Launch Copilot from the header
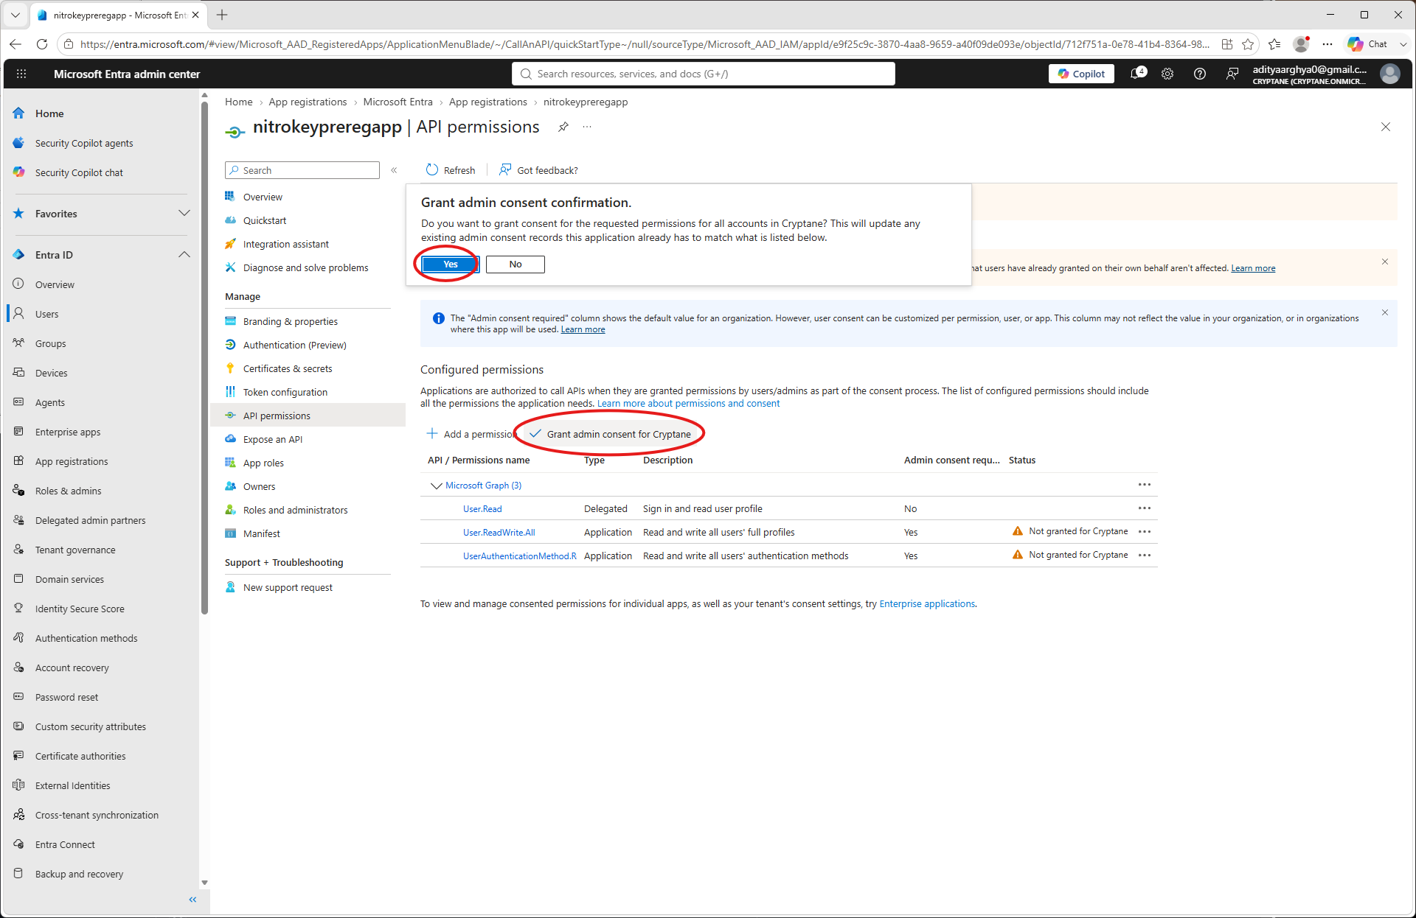 [1081, 74]
